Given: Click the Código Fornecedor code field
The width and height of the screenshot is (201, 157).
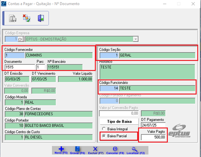Looking at the screenshot, I should (x=15, y=55).
